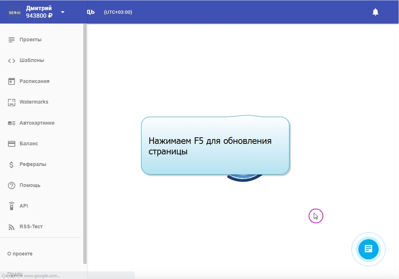Click the Рефералы dollar sign icon

click(12, 165)
